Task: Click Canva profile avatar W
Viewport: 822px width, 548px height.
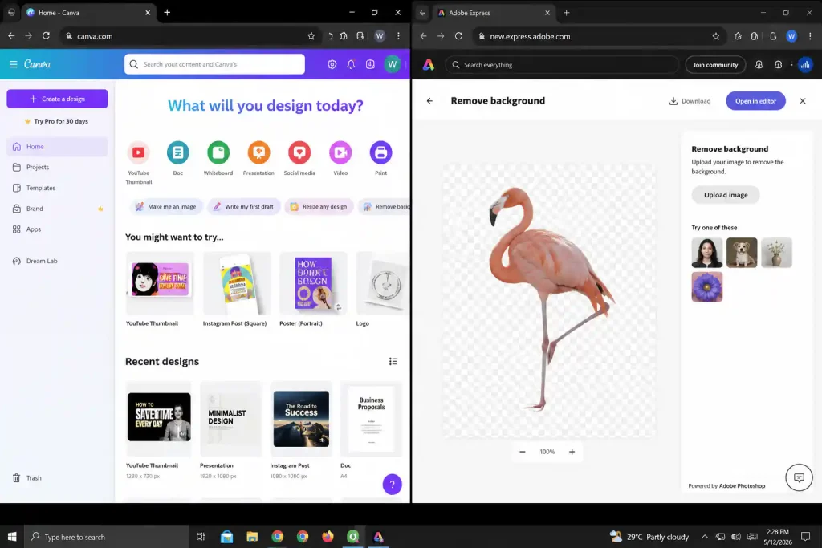Action: click(392, 64)
